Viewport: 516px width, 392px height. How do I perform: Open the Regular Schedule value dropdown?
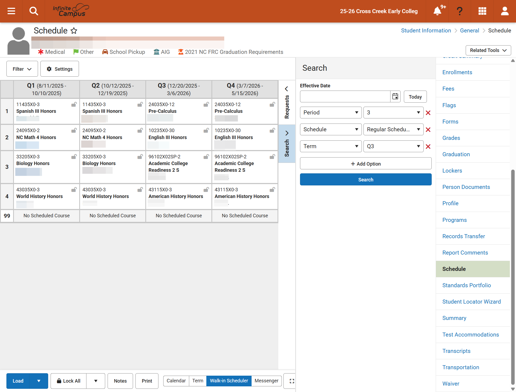[x=393, y=129]
